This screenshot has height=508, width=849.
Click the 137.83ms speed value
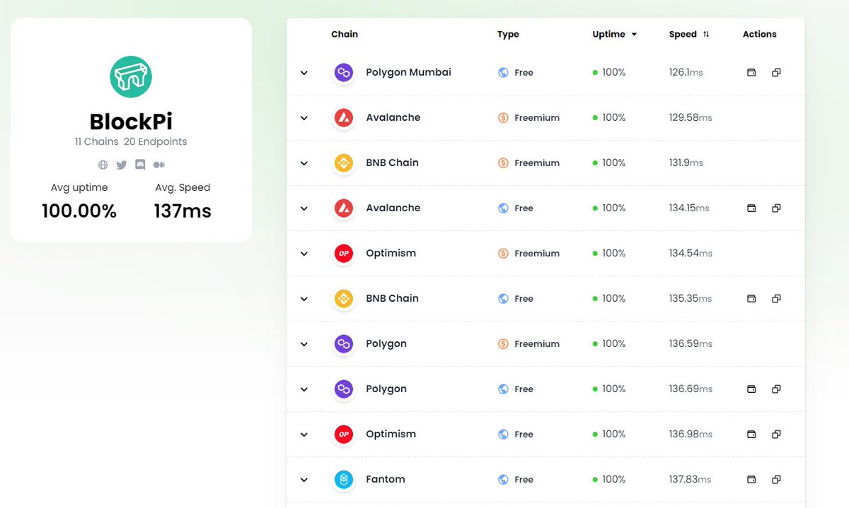[690, 479]
